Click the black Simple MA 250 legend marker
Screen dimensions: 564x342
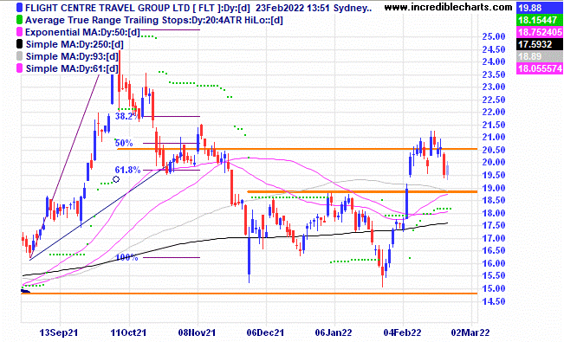tap(19, 44)
